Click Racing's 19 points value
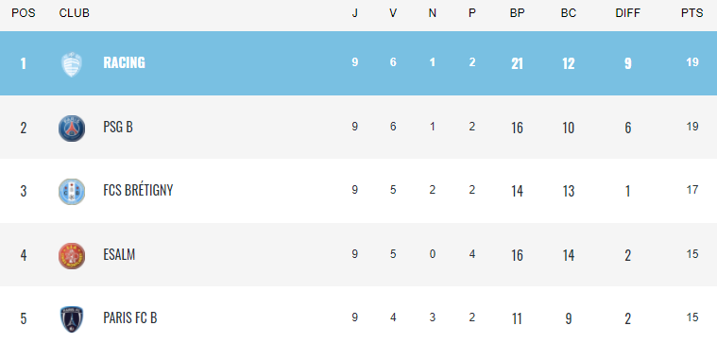The height and width of the screenshot is (343, 717). pyautogui.click(x=692, y=62)
